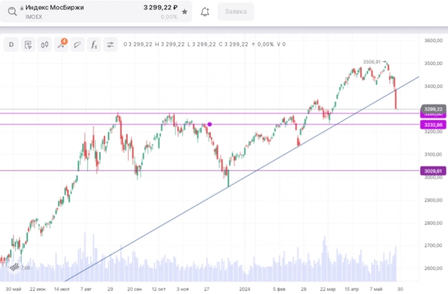
Task: Click the instrument search magnifier icon
Action: pyautogui.click(x=12, y=11)
